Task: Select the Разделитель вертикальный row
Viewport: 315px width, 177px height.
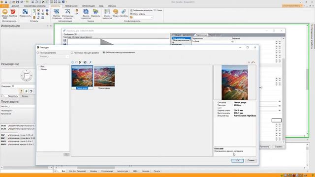Action: tap(18, 126)
